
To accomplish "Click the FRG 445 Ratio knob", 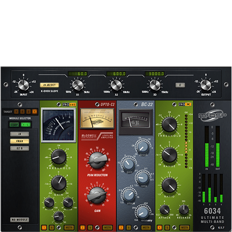I will [x=59, y=216].
